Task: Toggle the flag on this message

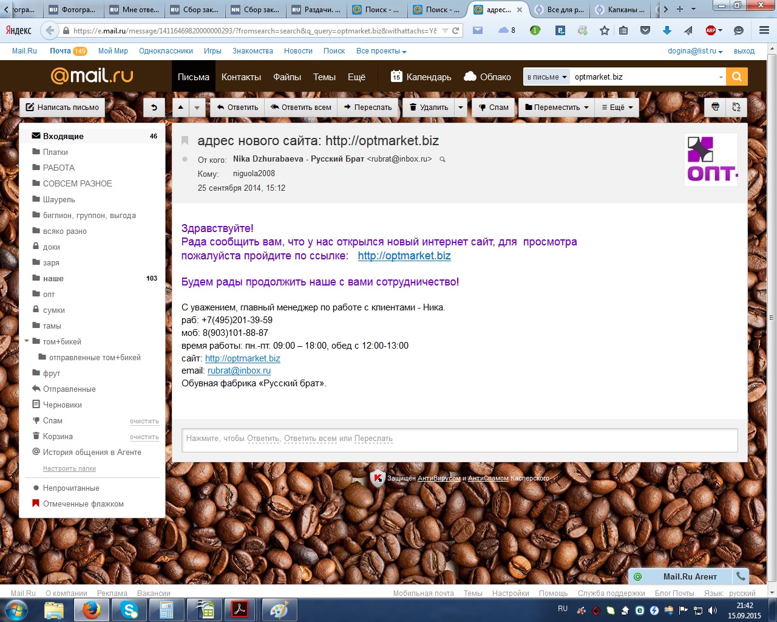Action: 185,141
